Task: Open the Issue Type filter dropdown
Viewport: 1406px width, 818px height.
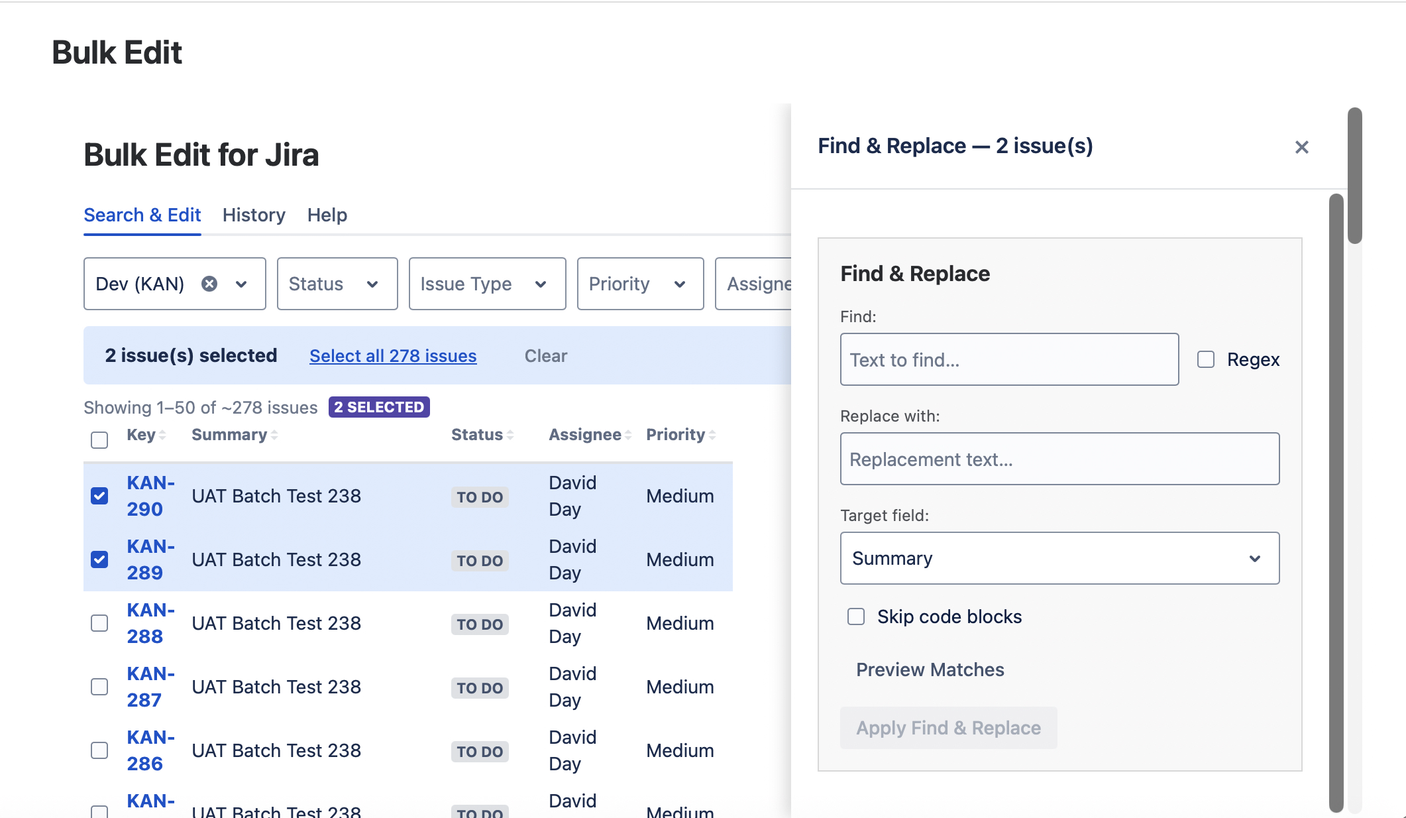Action: (488, 284)
